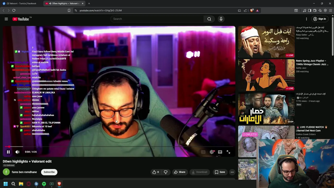Dislike the video thumbs-down

click(x=165, y=172)
